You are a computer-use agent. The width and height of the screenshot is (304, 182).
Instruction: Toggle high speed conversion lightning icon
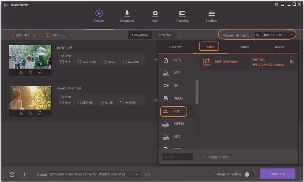24,174
